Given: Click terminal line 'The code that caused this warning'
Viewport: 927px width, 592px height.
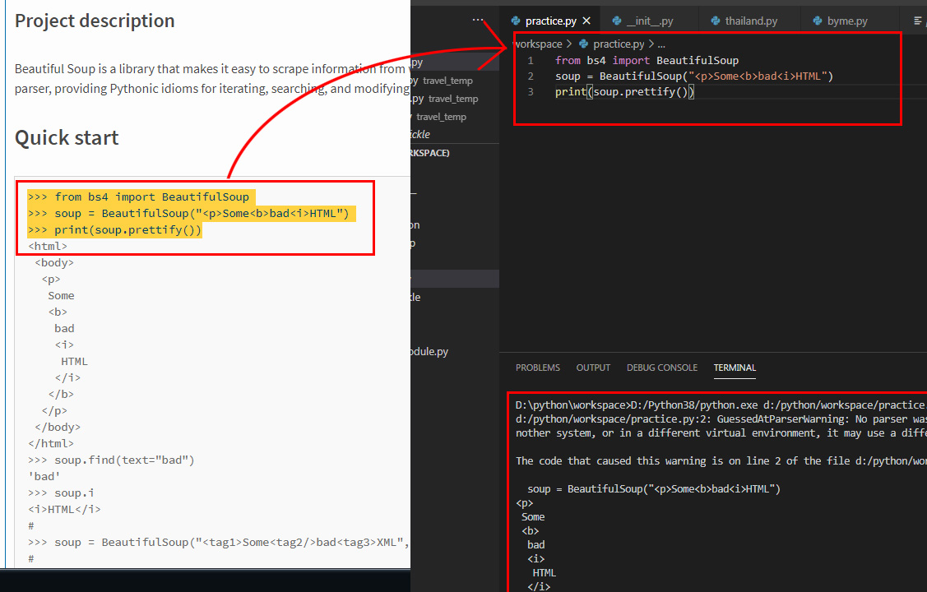Looking at the screenshot, I should point(720,460).
